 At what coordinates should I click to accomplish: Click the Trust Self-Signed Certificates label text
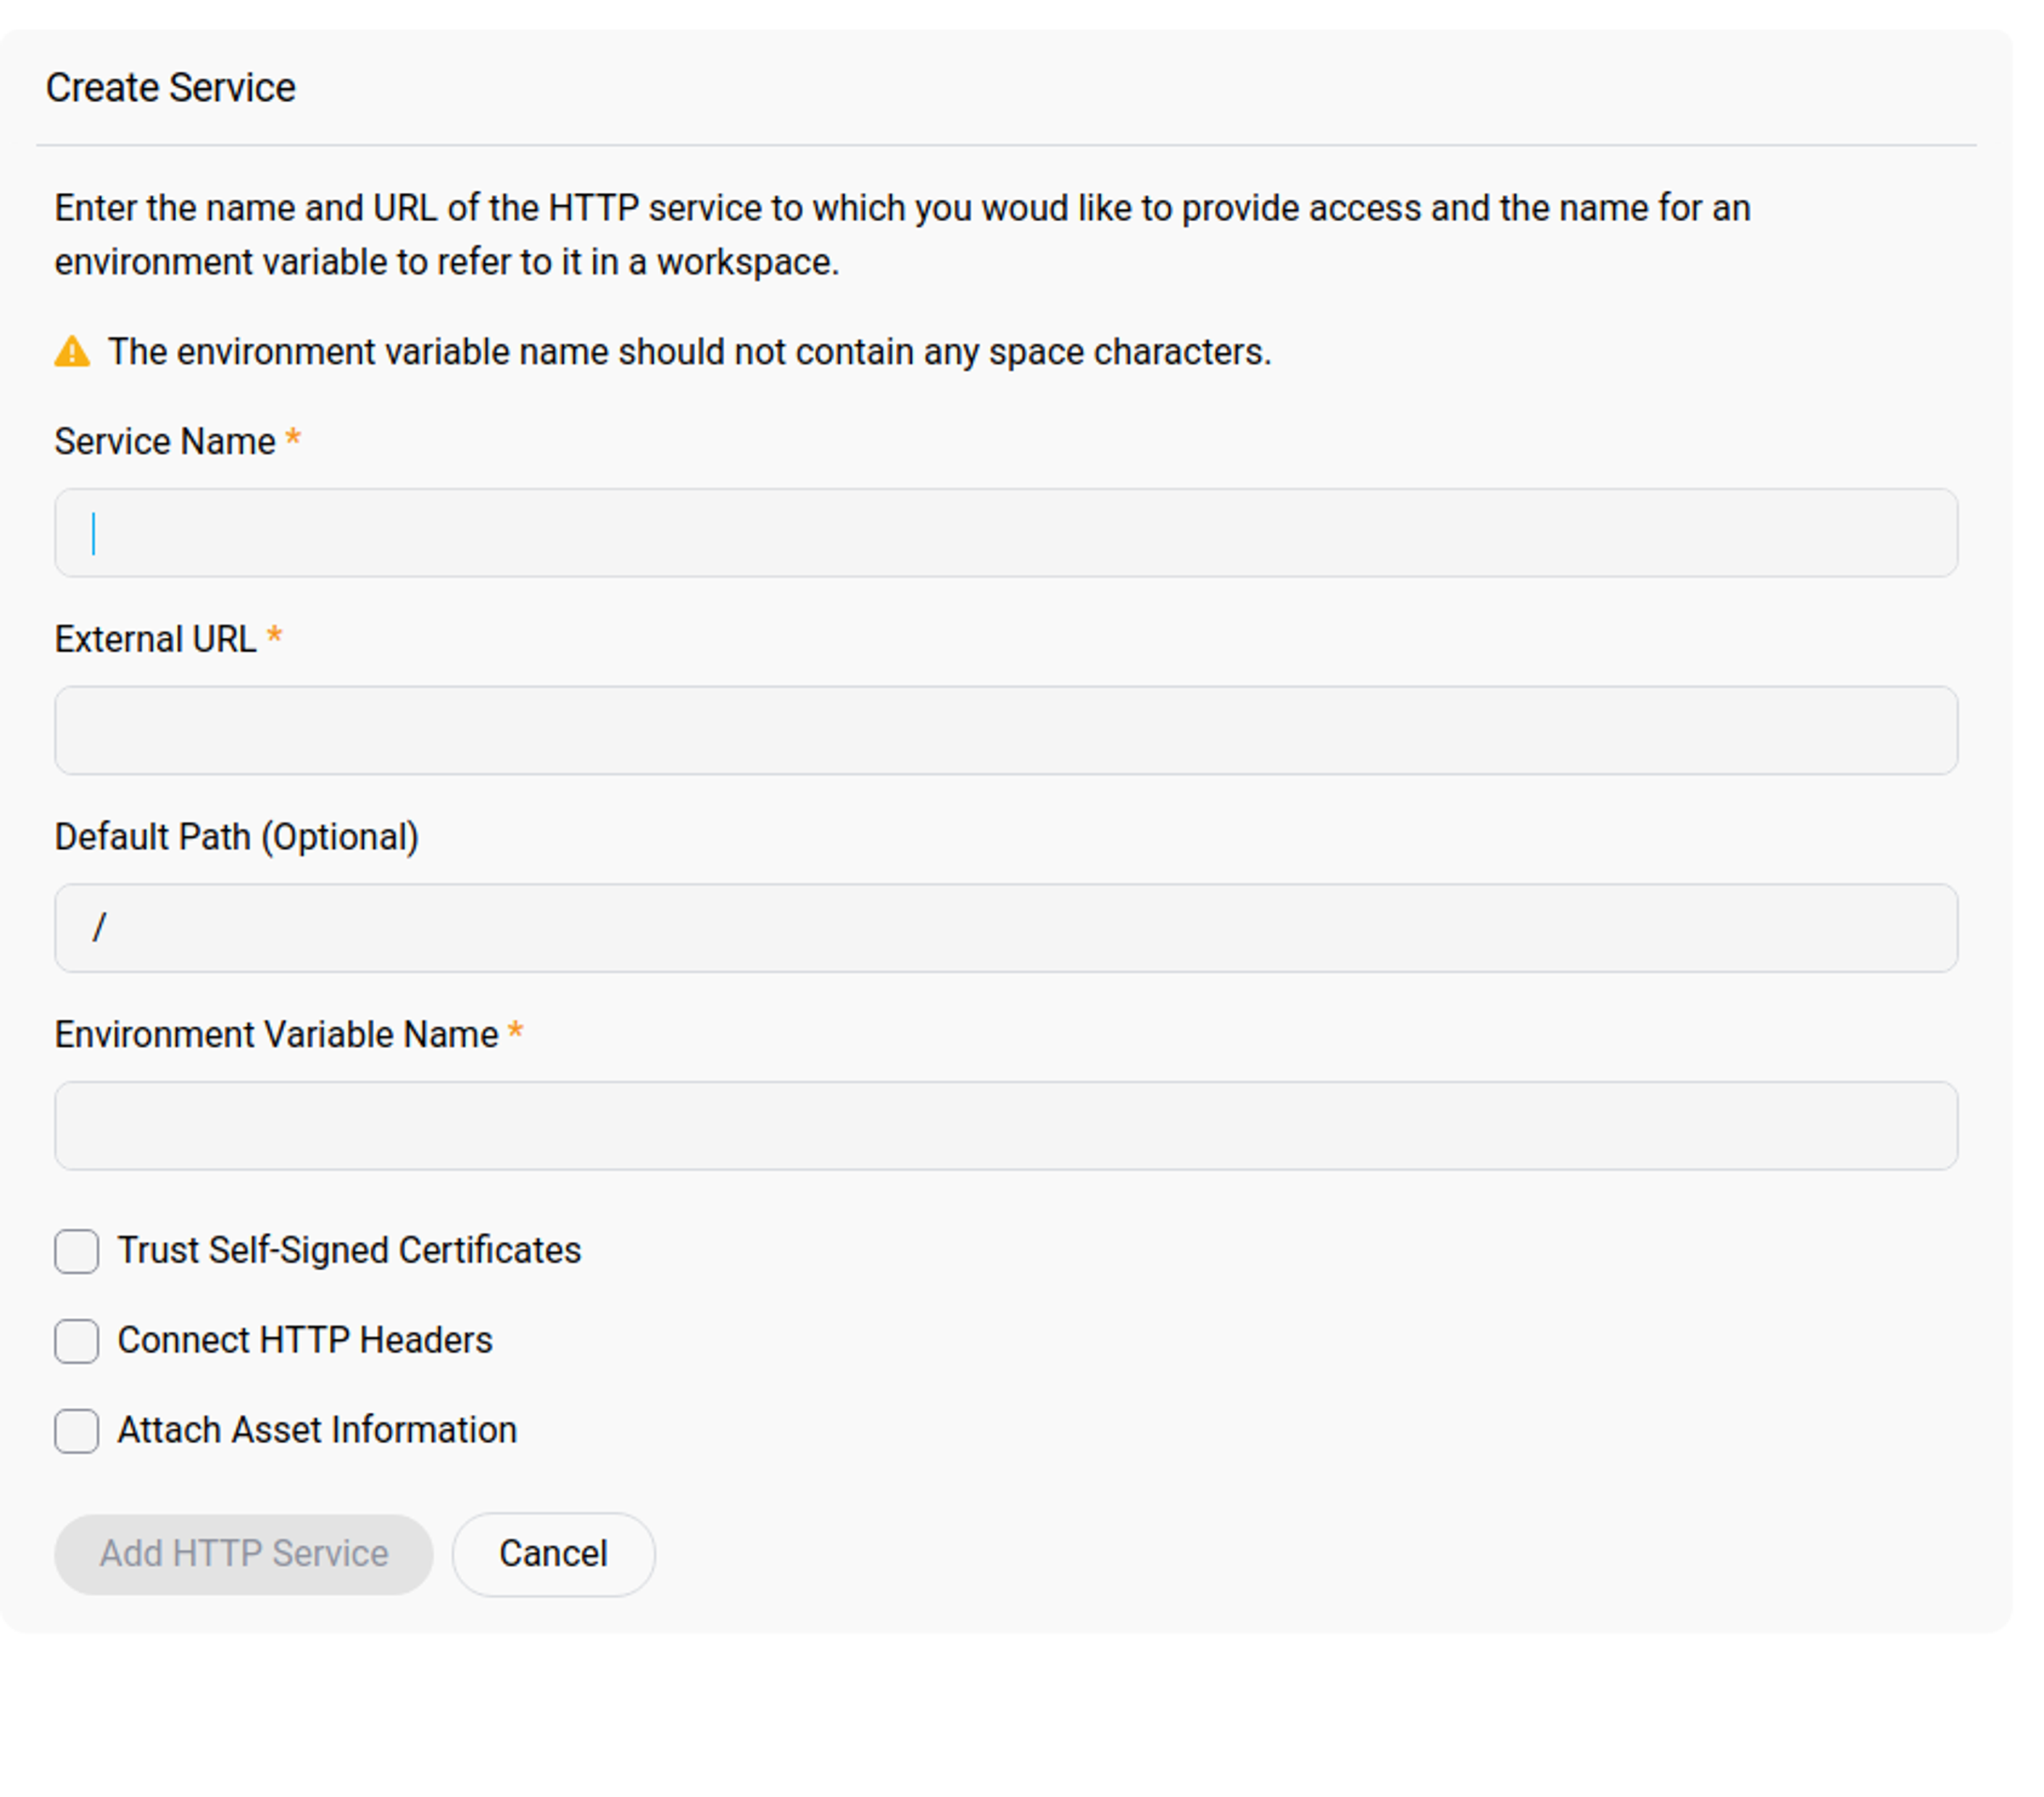click(349, 1251)
